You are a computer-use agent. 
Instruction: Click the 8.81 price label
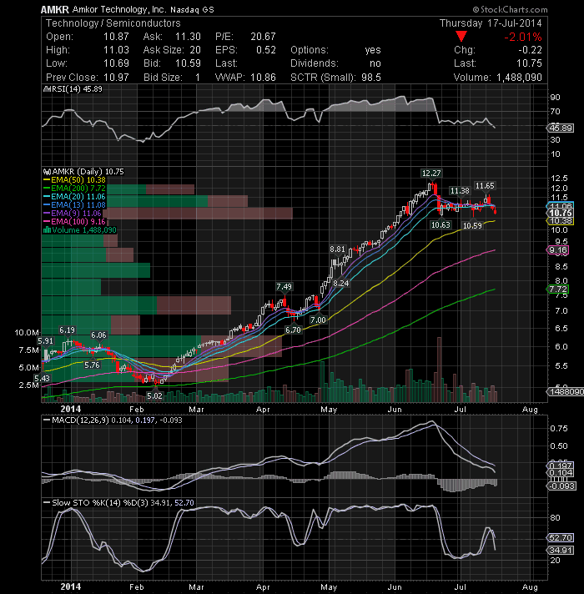[x=337, y=249]
